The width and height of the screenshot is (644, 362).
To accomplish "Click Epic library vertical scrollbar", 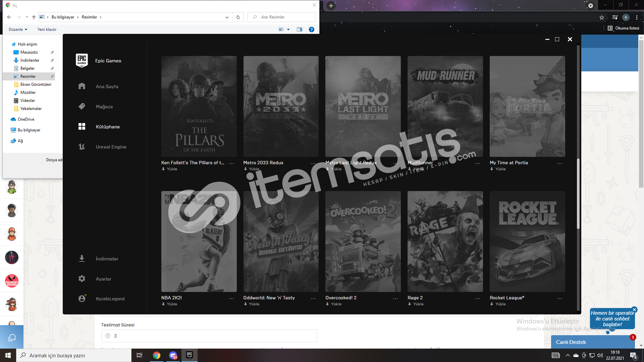I will 578,194.
